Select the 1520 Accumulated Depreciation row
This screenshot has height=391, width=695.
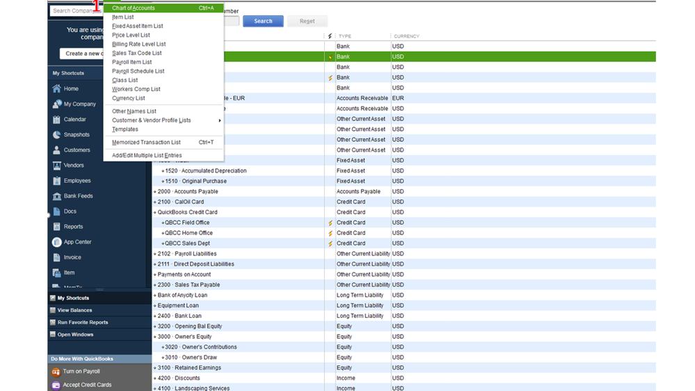pos(404,170)
